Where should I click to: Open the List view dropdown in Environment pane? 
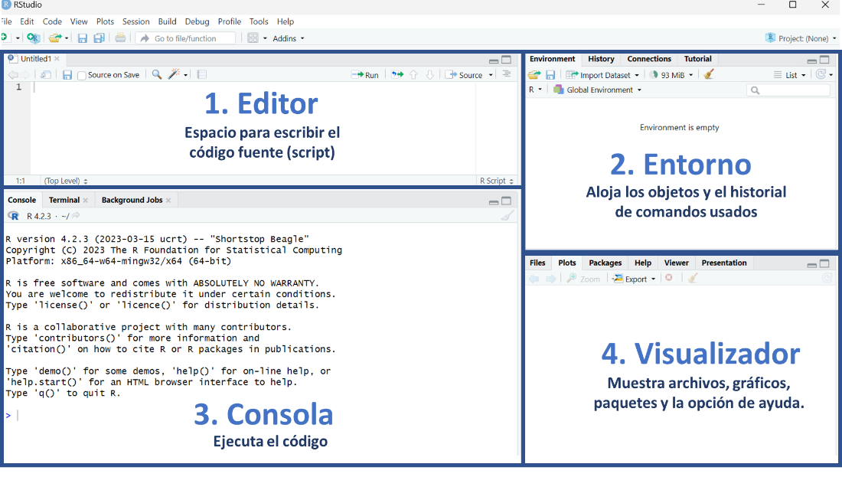(790, 75)
